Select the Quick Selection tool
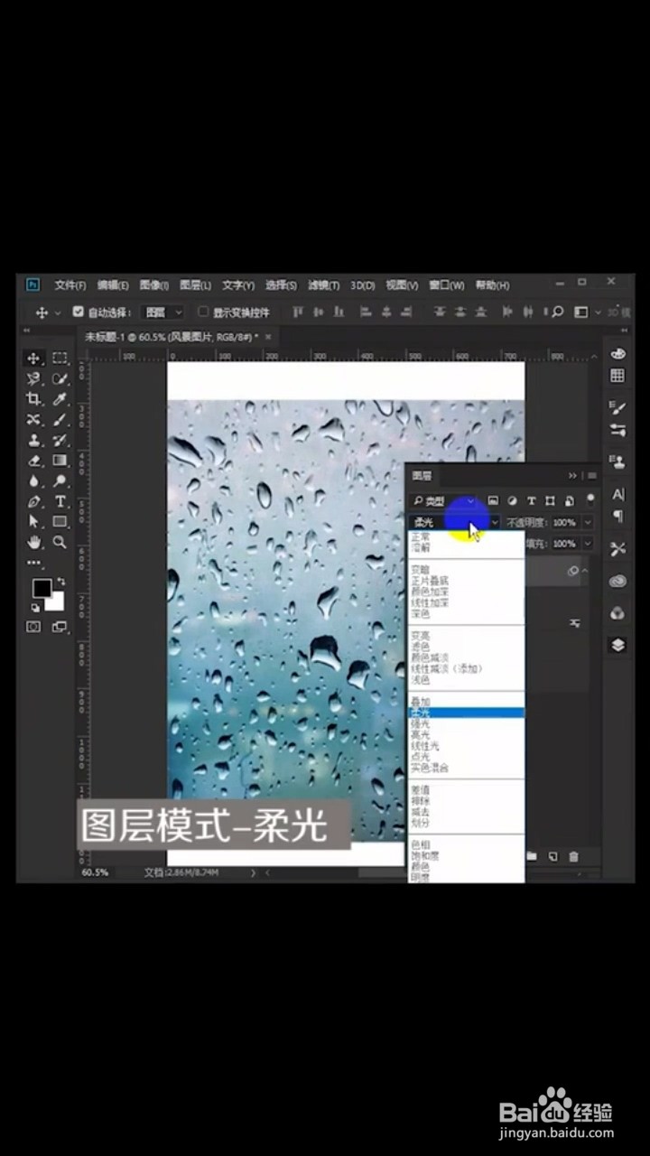 click(60, 378)
